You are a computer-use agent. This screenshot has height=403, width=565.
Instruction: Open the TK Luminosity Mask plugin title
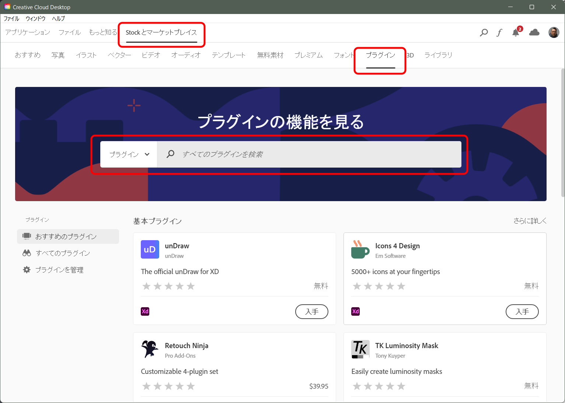click(407, 346)
